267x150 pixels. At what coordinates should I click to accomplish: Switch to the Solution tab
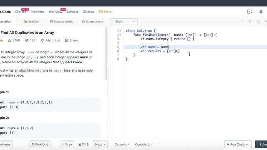click(32, 22)
